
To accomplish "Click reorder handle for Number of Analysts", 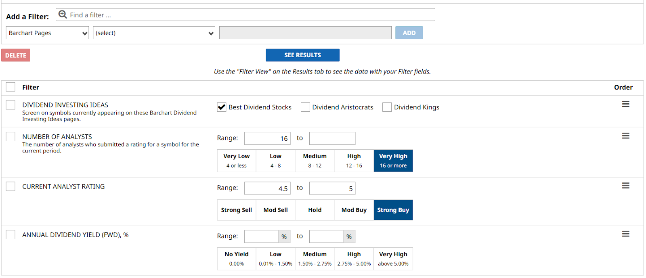I will click(x=625, y=136).
